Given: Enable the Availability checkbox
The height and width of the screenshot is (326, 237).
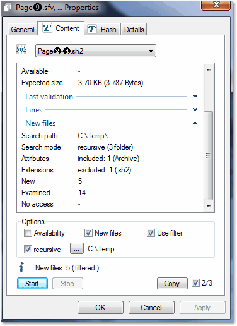Looking at the screenshot, I should tap(28, 233).
